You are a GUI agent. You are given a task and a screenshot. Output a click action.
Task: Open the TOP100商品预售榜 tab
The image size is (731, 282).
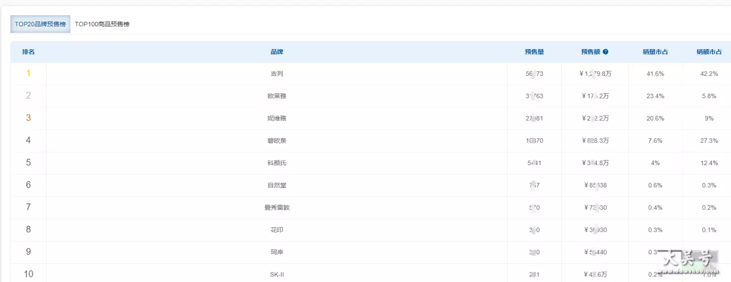[102, 24]
